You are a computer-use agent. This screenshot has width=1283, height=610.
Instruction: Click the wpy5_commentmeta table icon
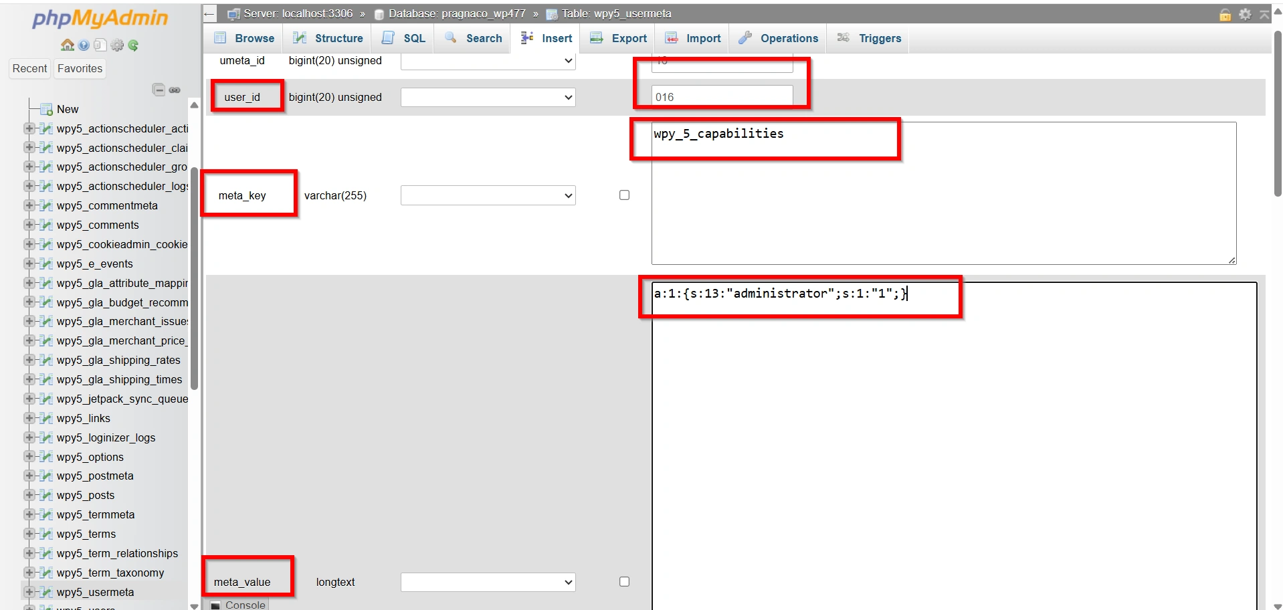point(46,205)
